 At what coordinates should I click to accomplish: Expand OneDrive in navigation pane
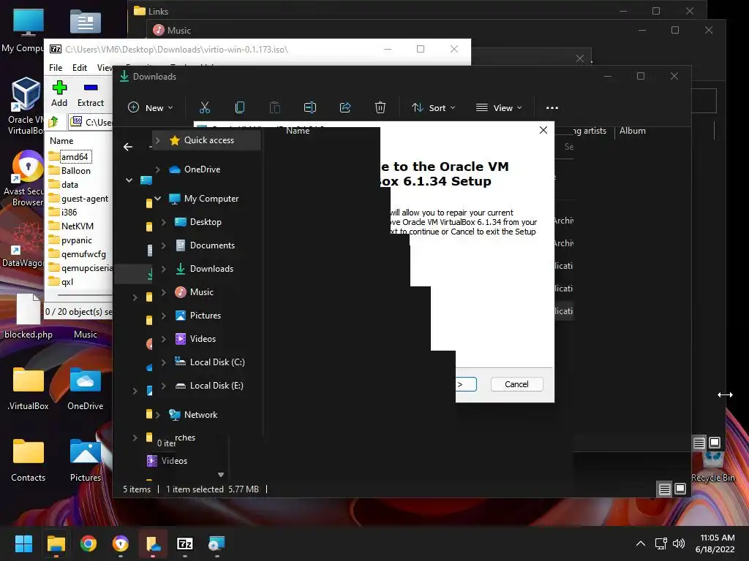coord(158,169)
